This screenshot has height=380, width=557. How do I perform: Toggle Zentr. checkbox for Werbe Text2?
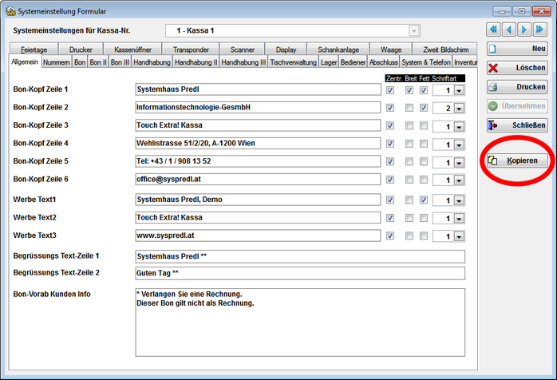390,218
